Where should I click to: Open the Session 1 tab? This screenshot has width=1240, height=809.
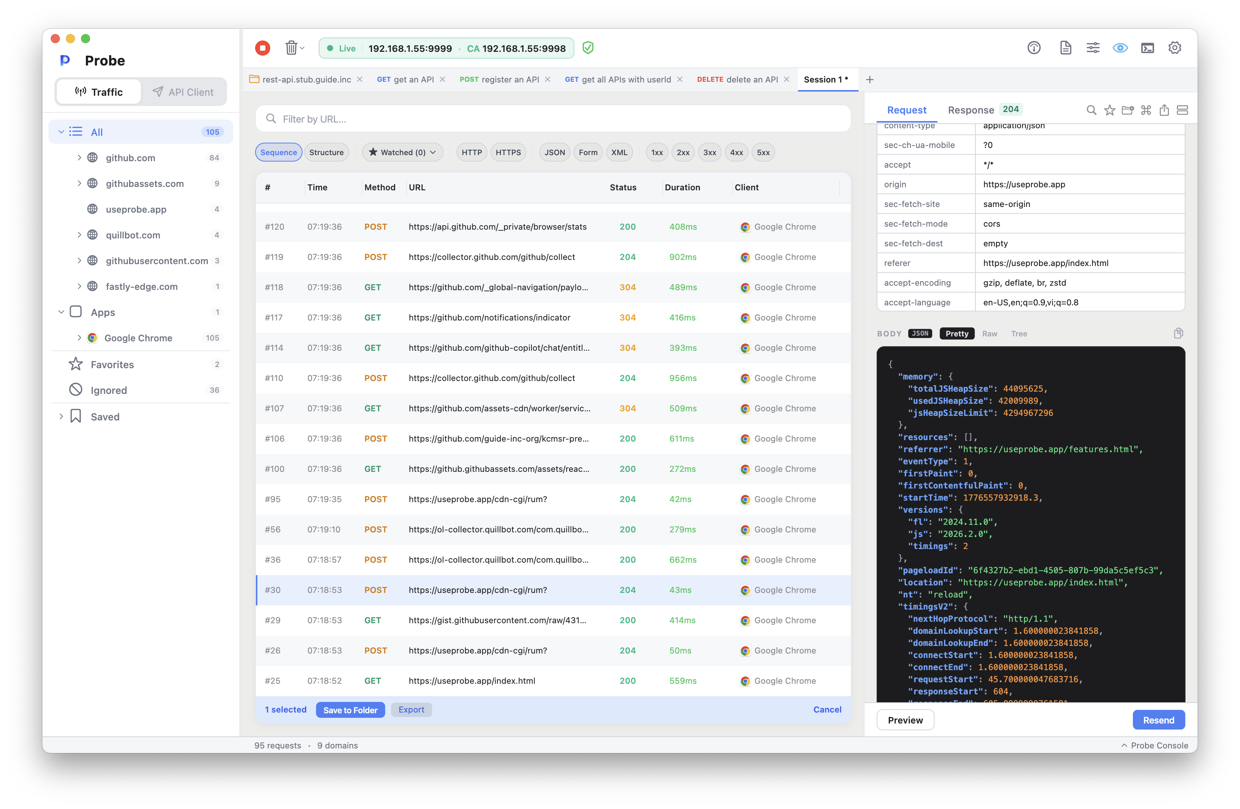tap(827, 80)
